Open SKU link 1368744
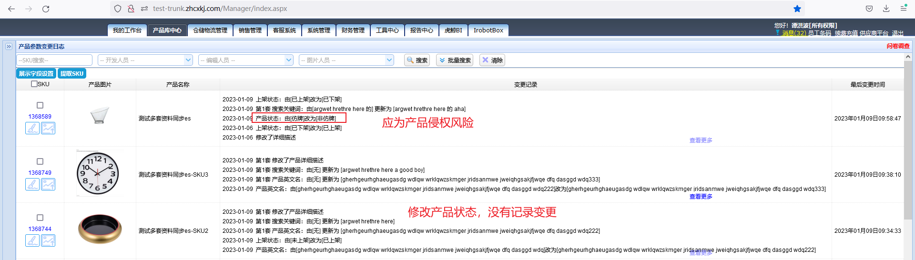 click(x=40, y=229)
